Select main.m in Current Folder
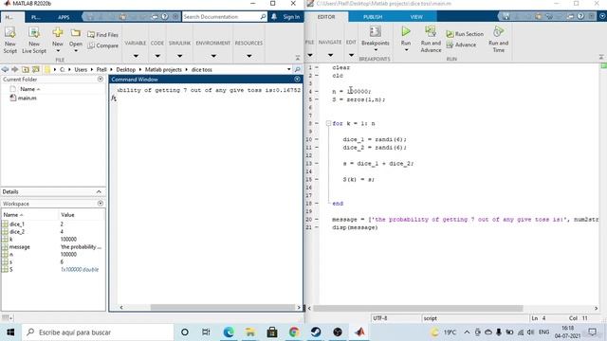The image size is (607, 341). point(28,99)
